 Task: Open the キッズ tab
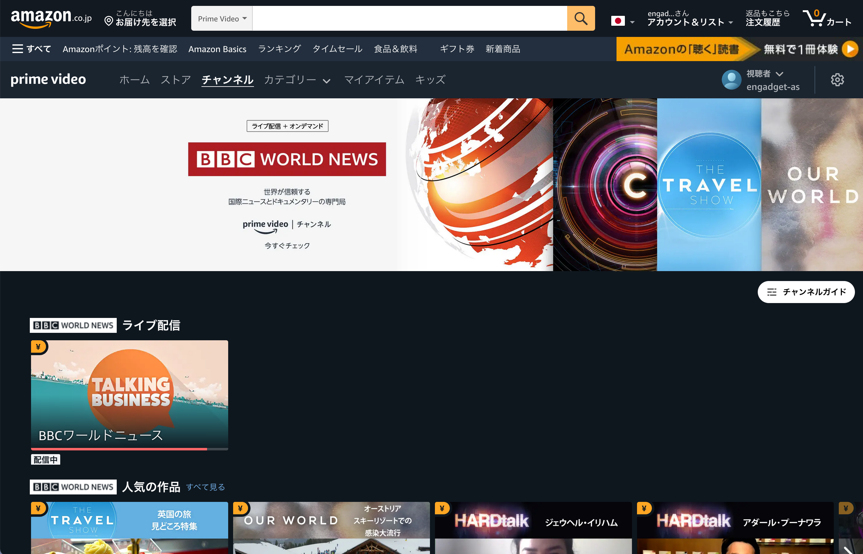pyautogui.click(x=430, y=79)
